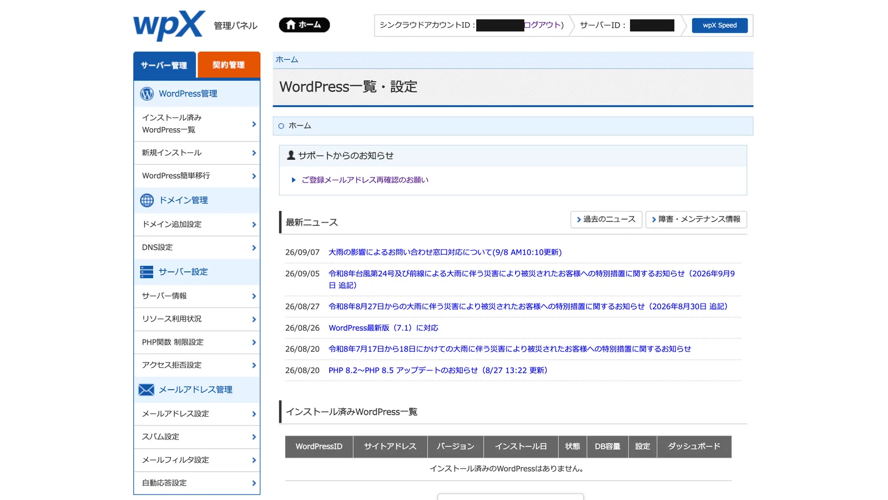Open 障害・メンテナンス情報 button

coord(696,219)
